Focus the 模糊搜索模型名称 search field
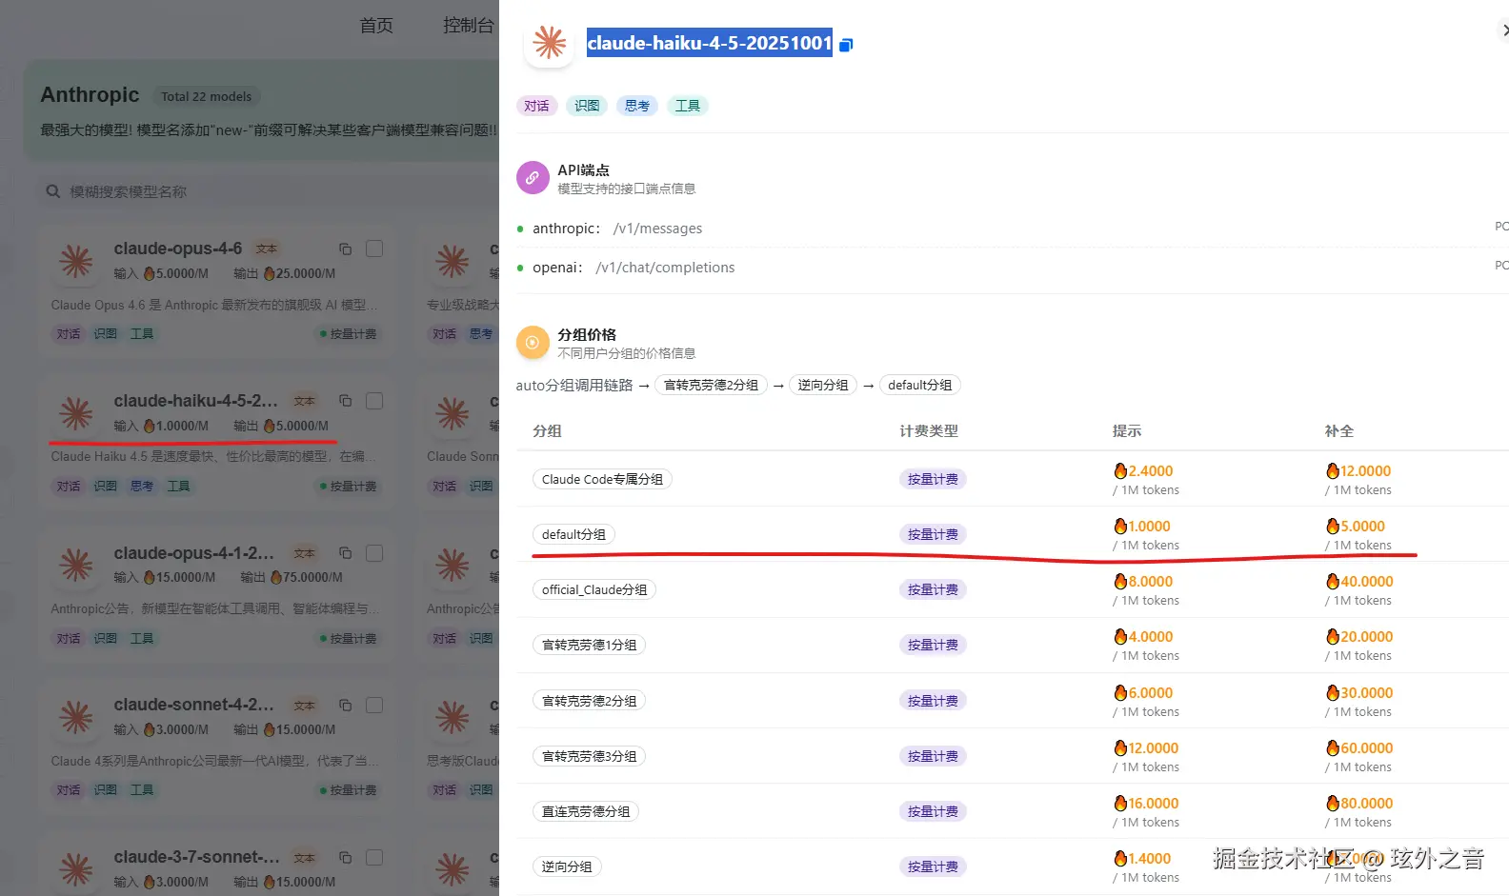Screen dimensions: 1509x896 coord(267,191)
